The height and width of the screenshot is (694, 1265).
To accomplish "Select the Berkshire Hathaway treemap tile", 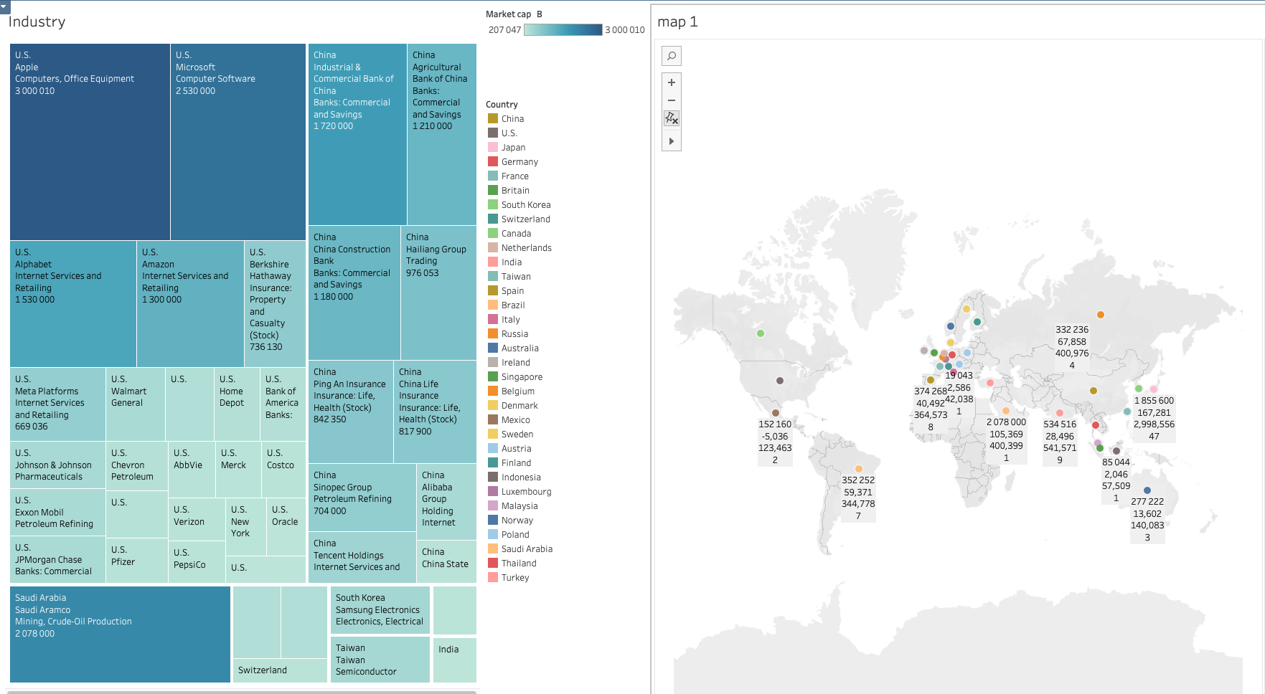I will pyautogui.click(x=275, y=304).
